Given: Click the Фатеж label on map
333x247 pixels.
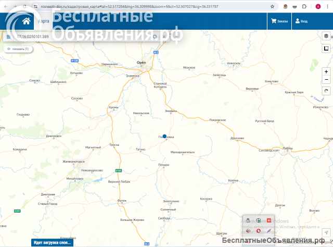Looking at the screenshot, I should point(122,201).
